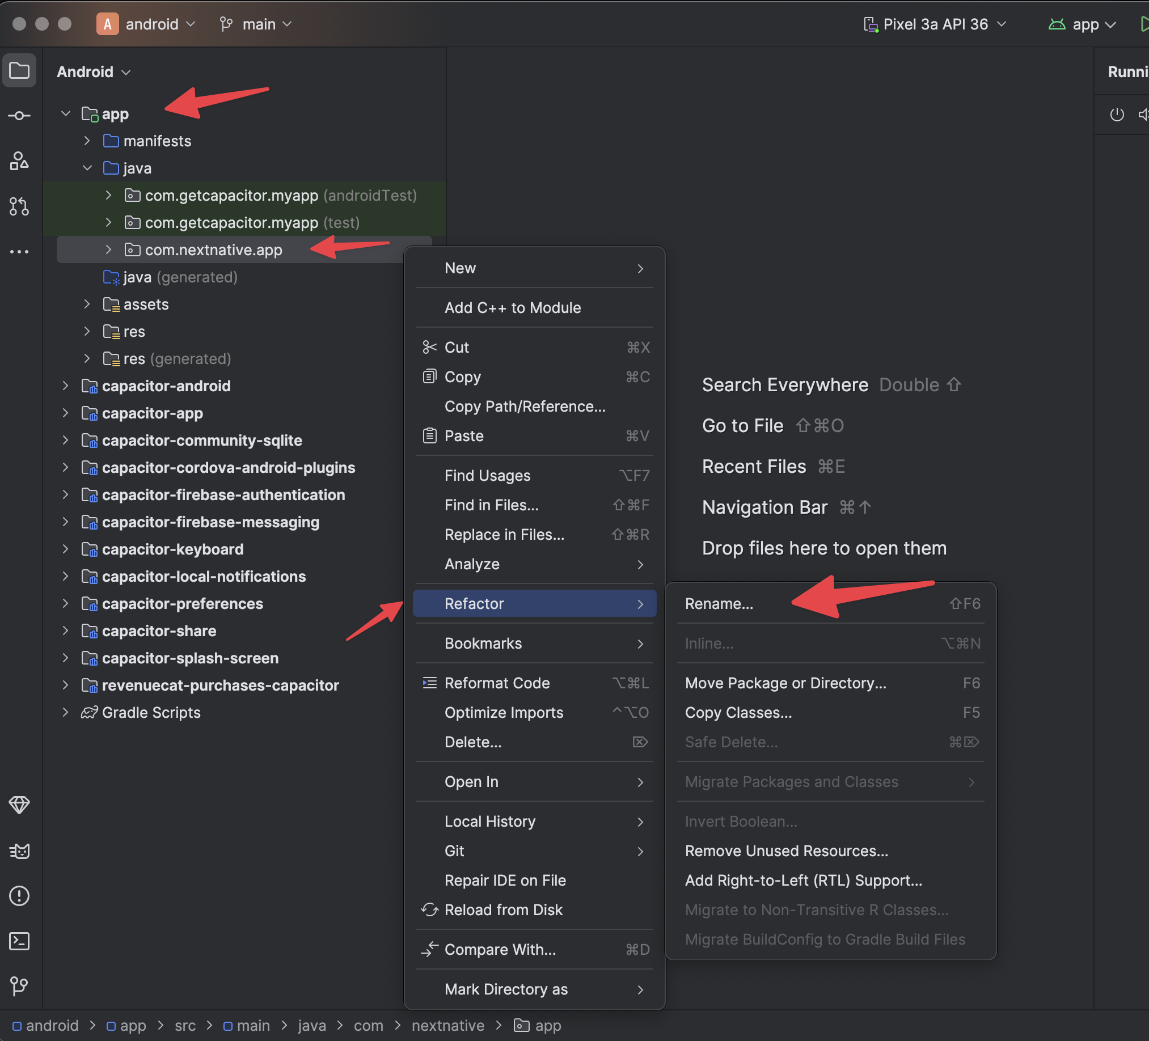This screenshot has width=1149, height=1041.
Task: Click the emulator power button icon
Action: pyautogui.click(x=1117, y=115)
